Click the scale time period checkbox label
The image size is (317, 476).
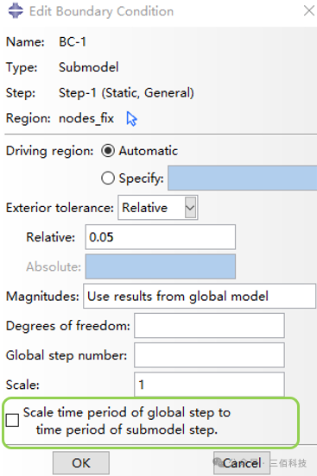click(x=127, y=421)
